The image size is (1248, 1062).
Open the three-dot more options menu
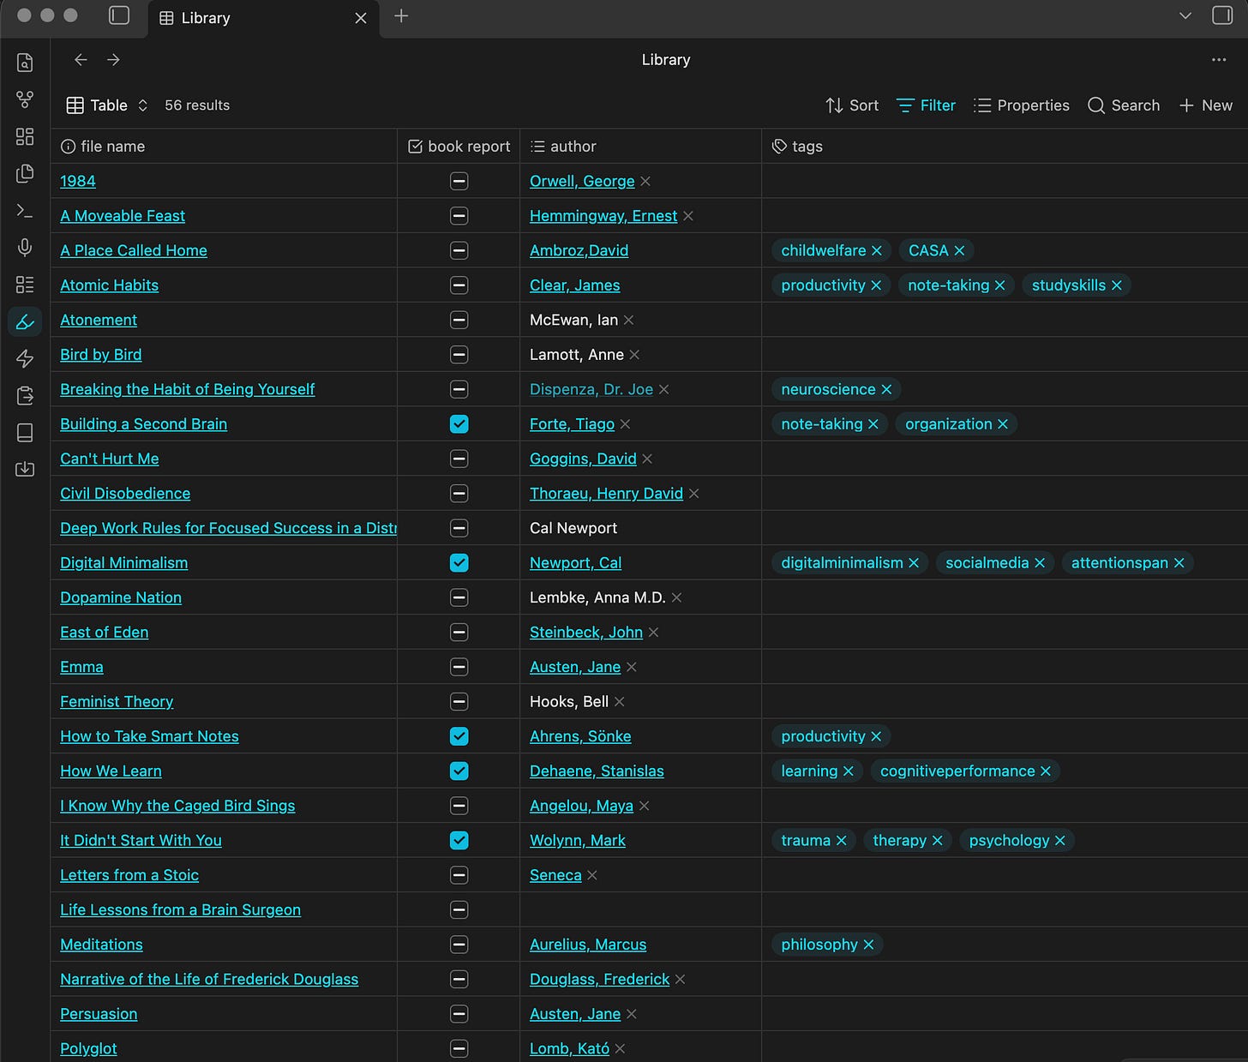click(1219, 60)
